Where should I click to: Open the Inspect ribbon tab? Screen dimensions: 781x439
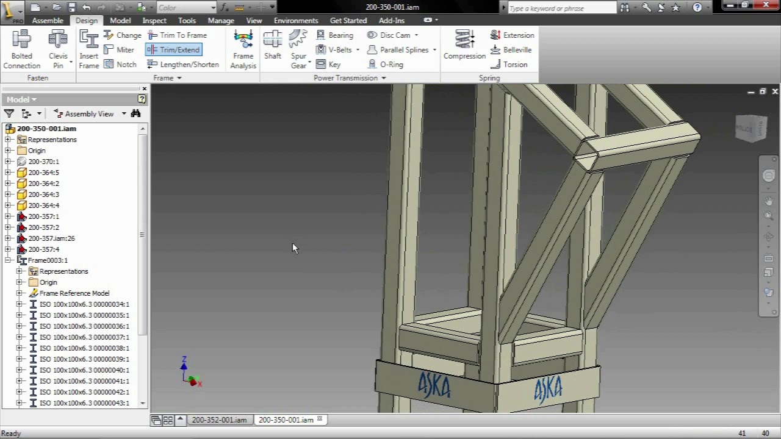pos(154,20)
